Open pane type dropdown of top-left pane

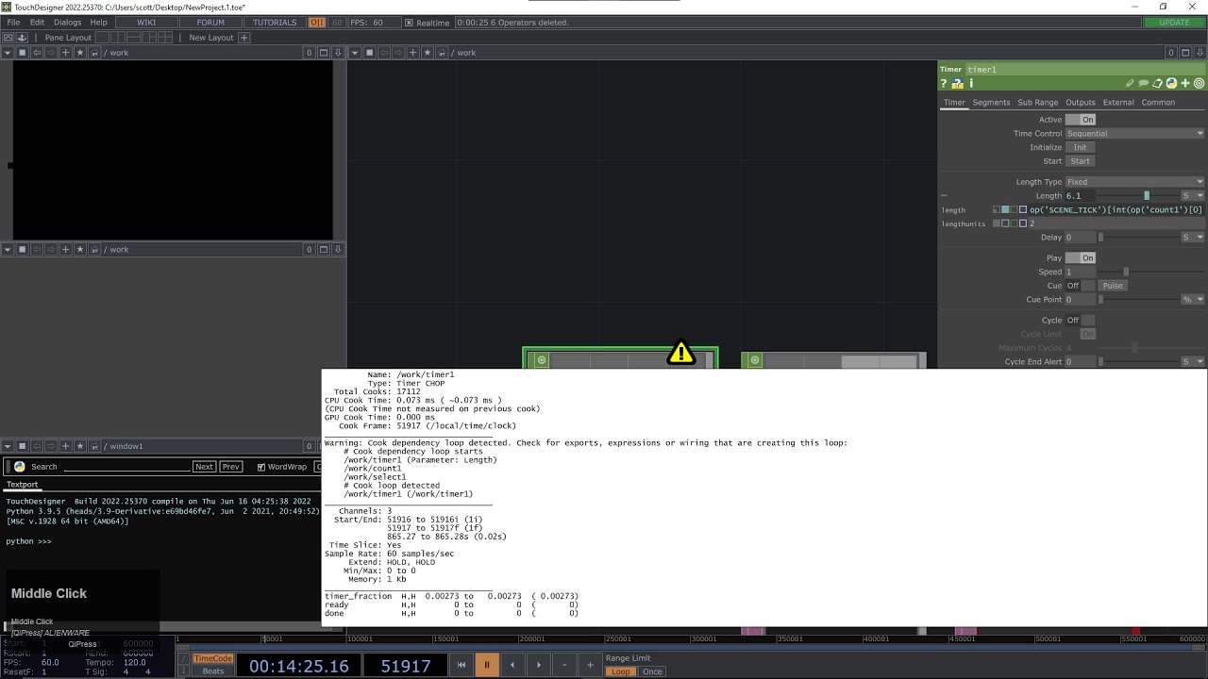point(8,53)
